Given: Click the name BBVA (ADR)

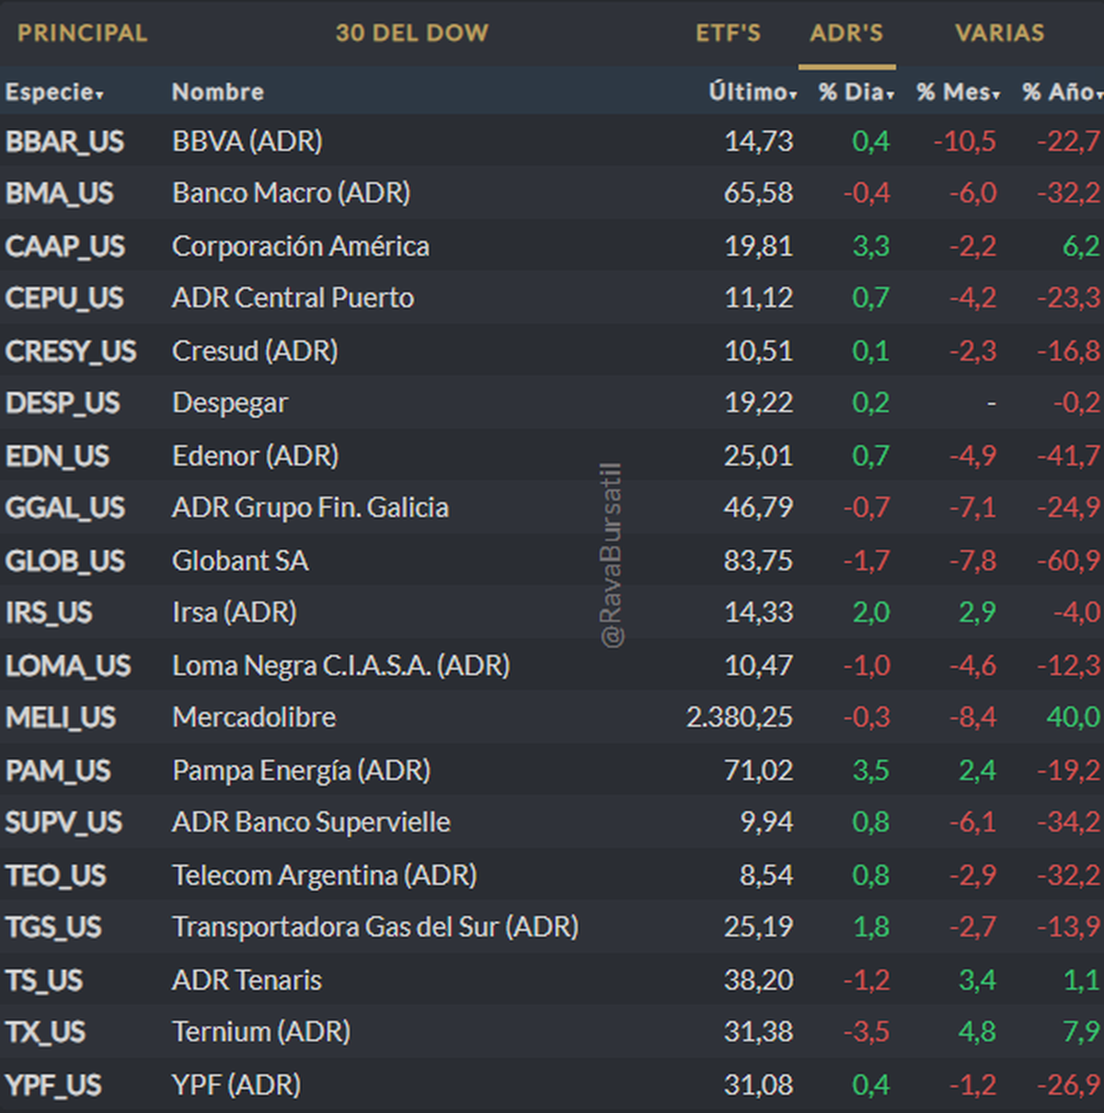Looking at the screenshot, I should 247,142.
